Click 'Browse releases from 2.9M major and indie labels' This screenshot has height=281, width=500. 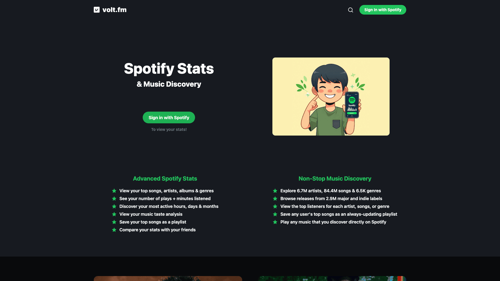pyautogui.click(x=331, y=199)
